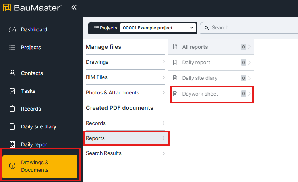The height and width of the screenshot is (182, 298).
Task: Open the All reports list
Action: (x=211, y=47)
